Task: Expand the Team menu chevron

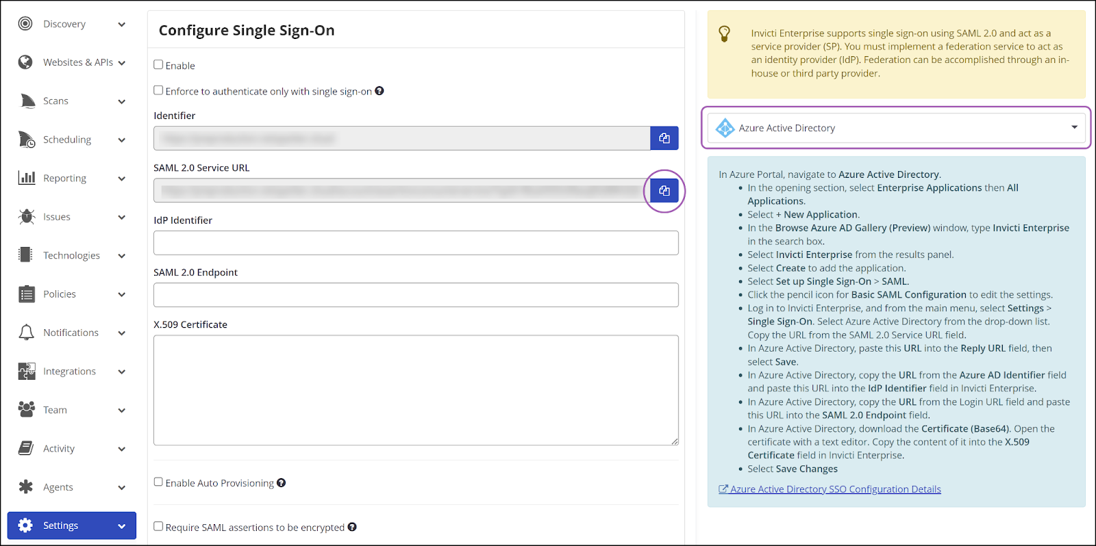Action: coord(122,411)
